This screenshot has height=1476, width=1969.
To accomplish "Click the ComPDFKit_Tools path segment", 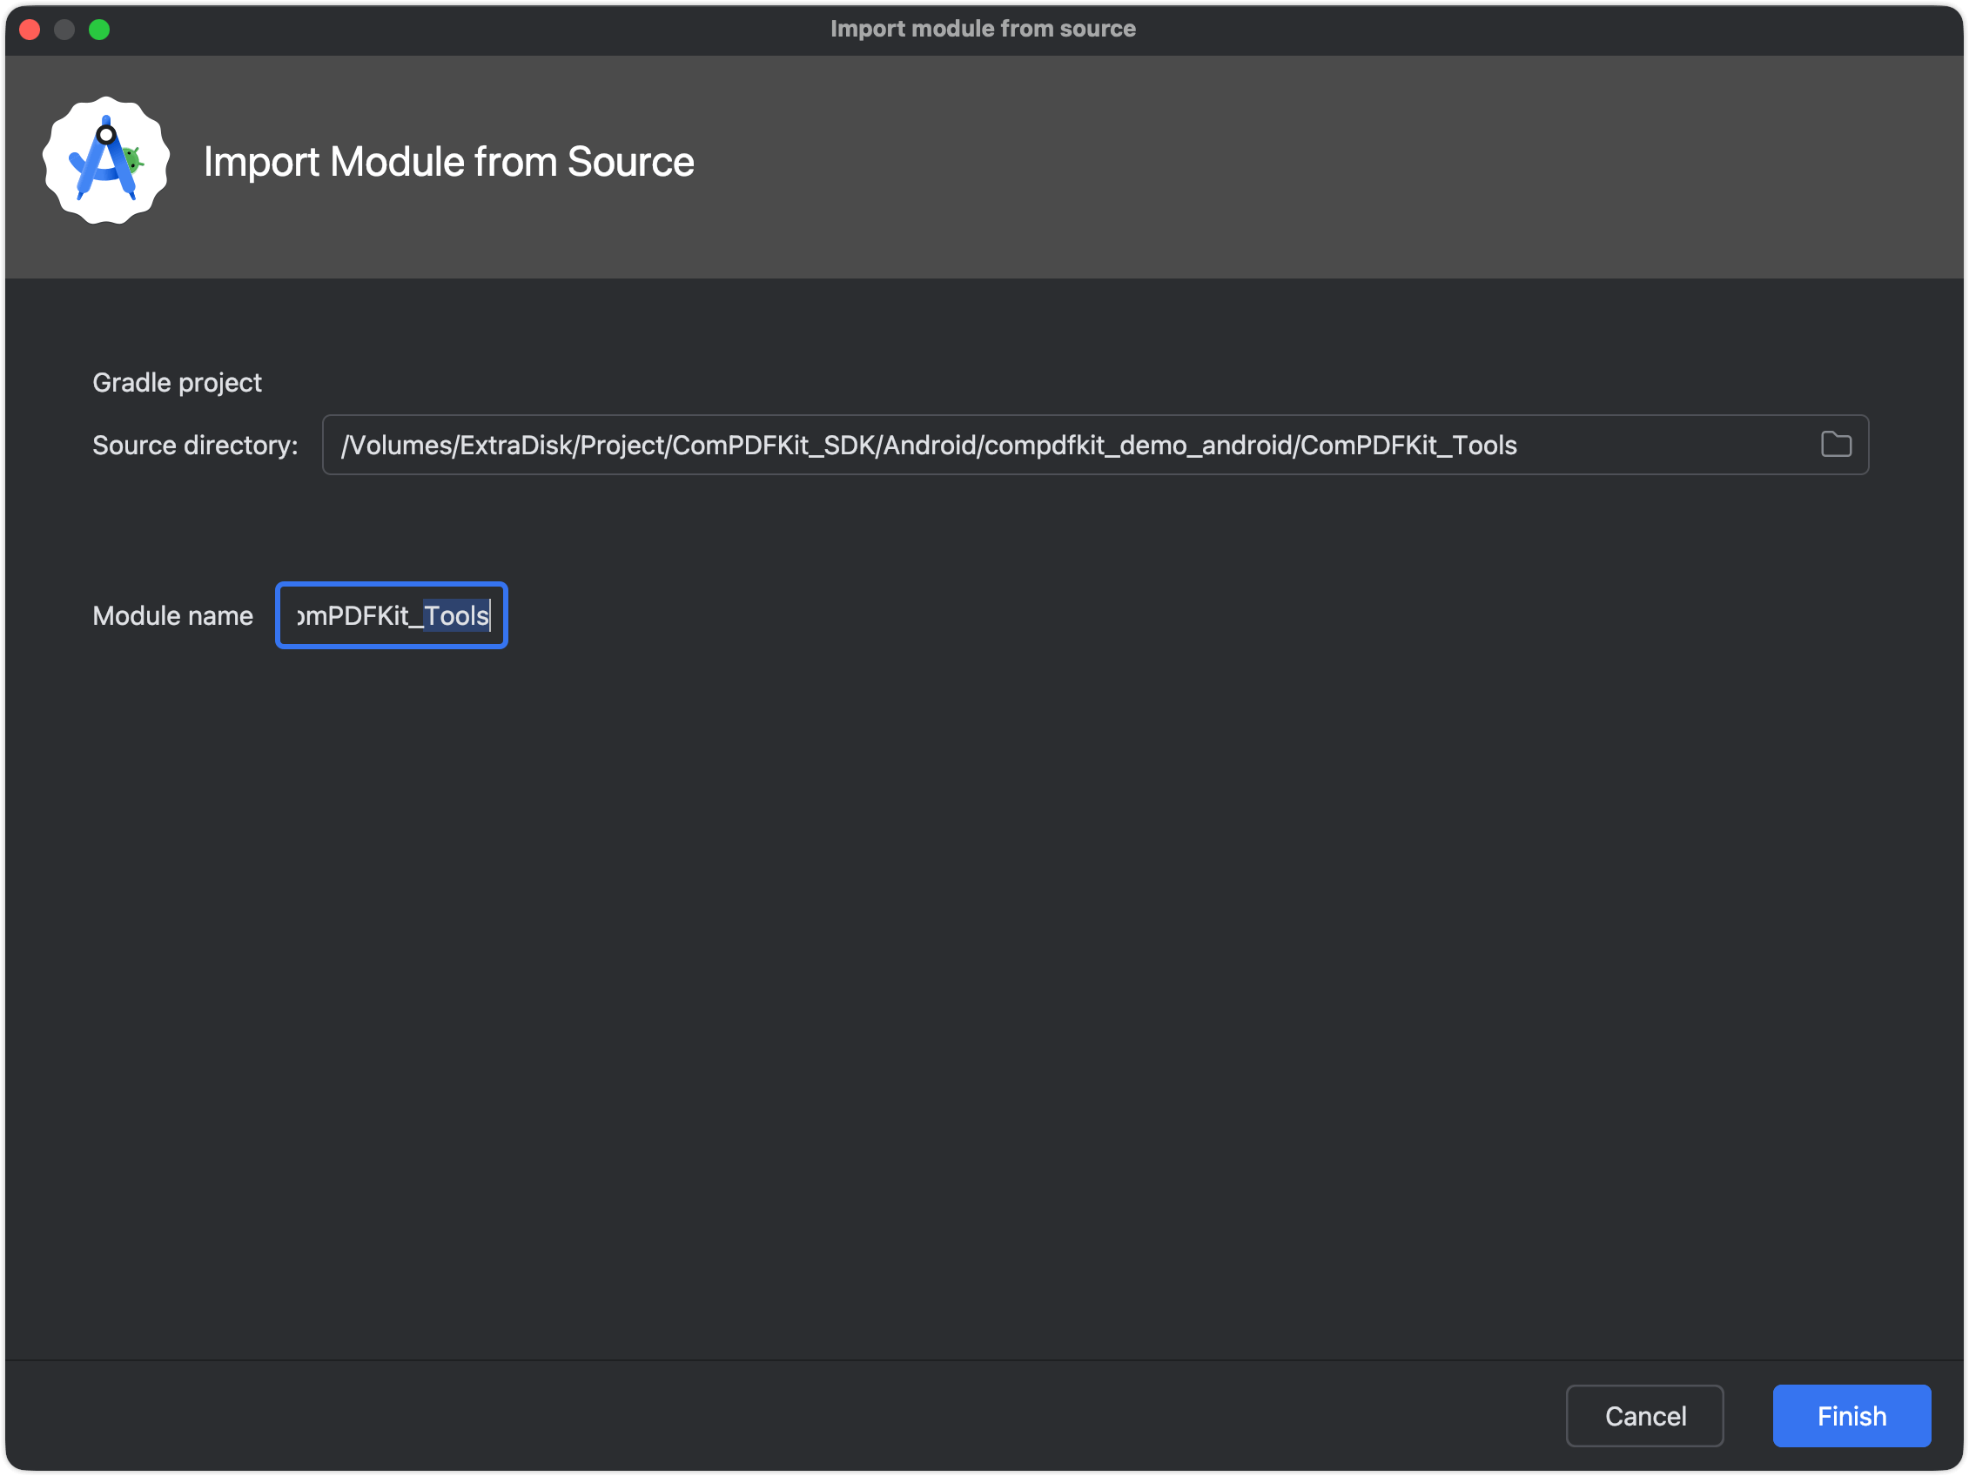I will 1408,445.
